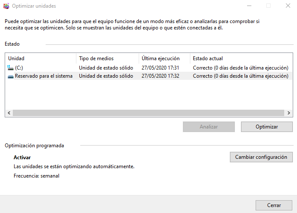Sort by the Tipo de medios column header

pyautogui.click(x=96, y=58)
